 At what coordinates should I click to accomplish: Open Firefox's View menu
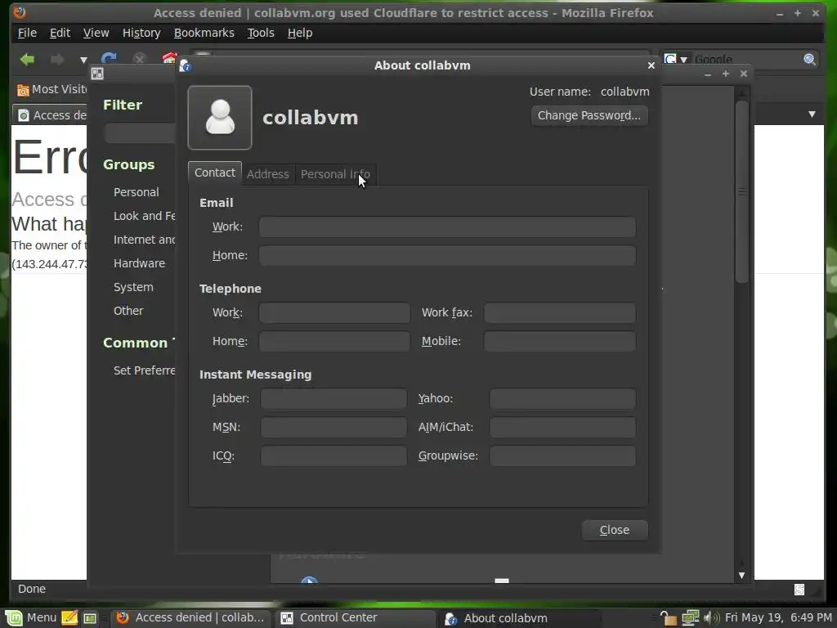[x=96, y=33]
